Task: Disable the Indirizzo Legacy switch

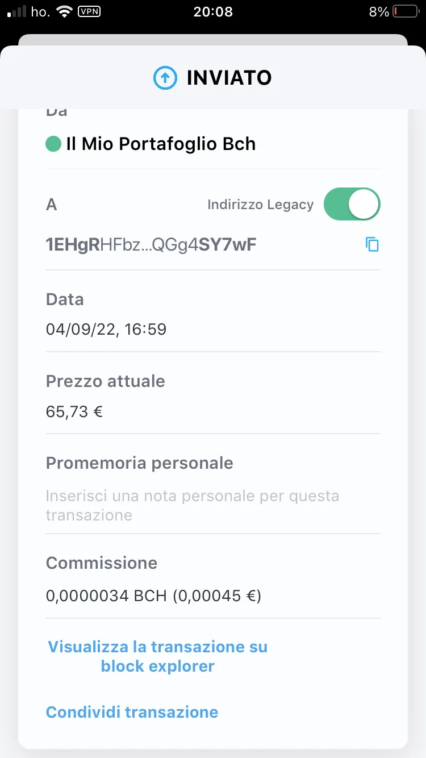Action: pyautogui.click(x=352, y=204)
